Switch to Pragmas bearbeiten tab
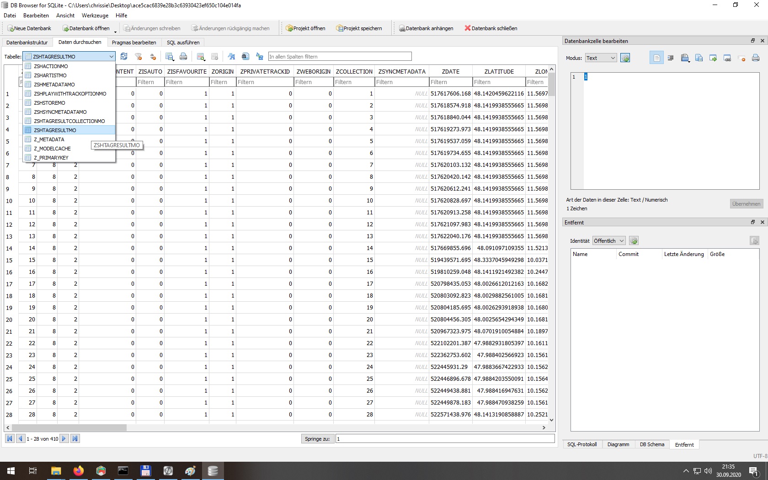768x480 pixels. coord(134,43)
